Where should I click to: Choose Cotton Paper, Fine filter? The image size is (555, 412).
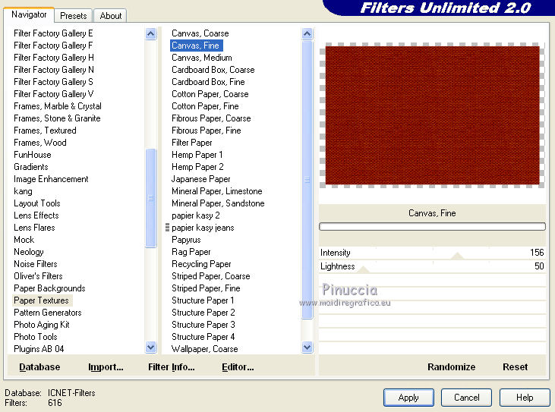(205, 106)
